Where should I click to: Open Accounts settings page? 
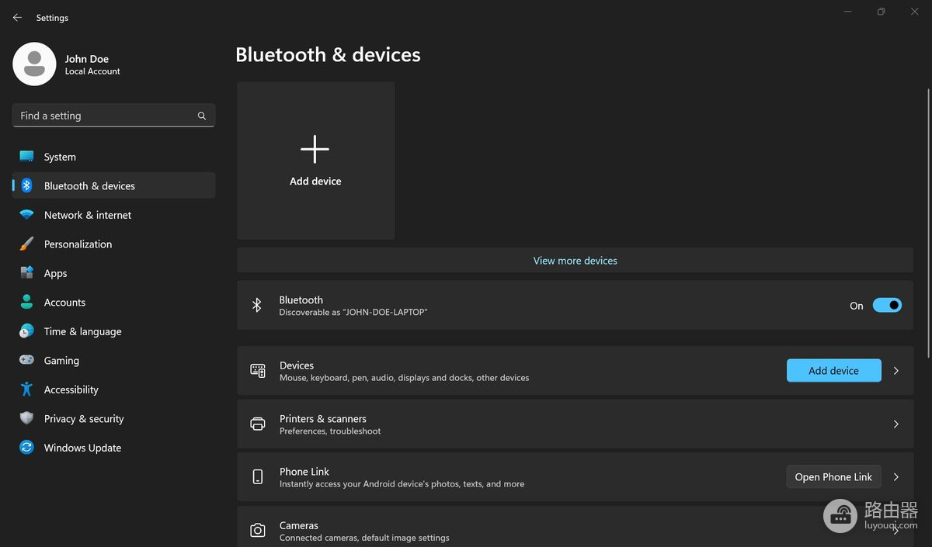(x=113, y=302)
